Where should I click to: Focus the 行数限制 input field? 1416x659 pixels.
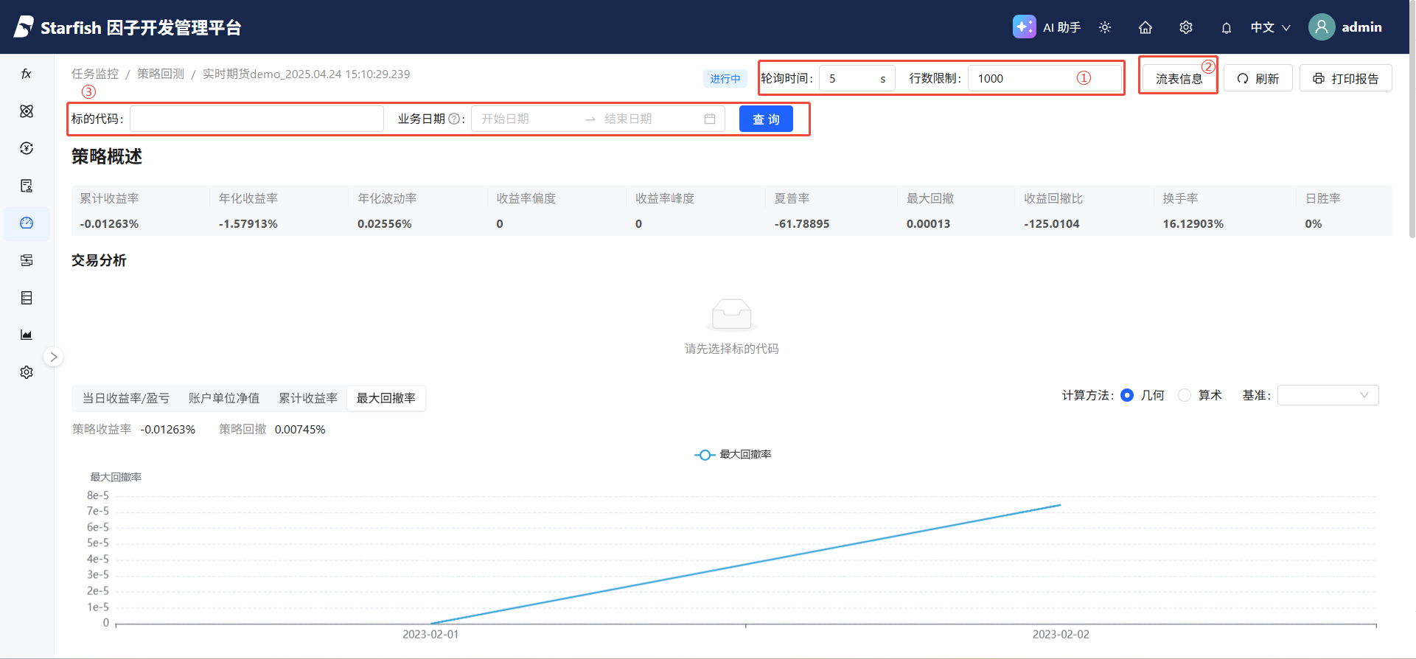pyautogui.click(x=1044, y=78)
